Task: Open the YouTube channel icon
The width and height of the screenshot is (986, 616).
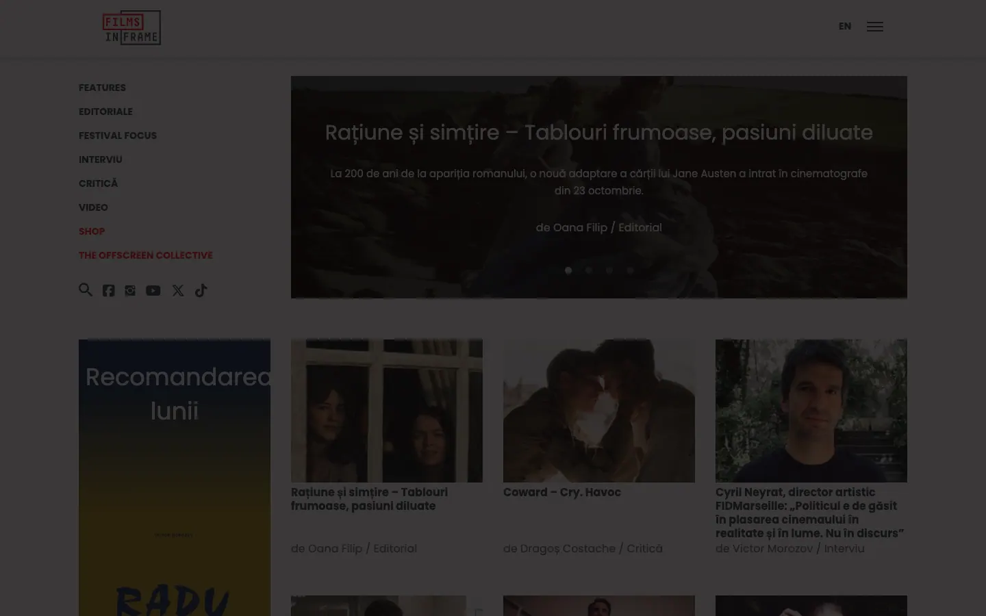Action: pos(153,291)
